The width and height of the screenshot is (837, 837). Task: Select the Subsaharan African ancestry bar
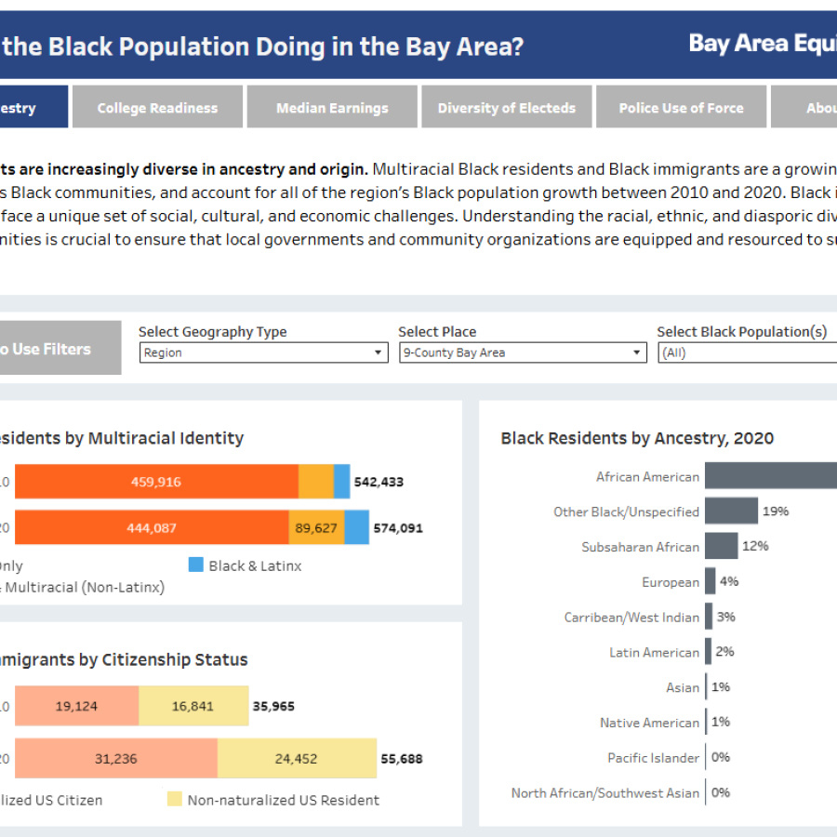pos(721,546)
